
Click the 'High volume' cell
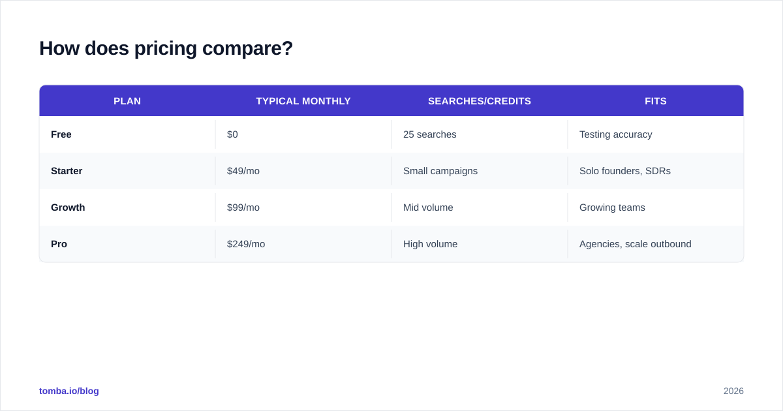480,244
